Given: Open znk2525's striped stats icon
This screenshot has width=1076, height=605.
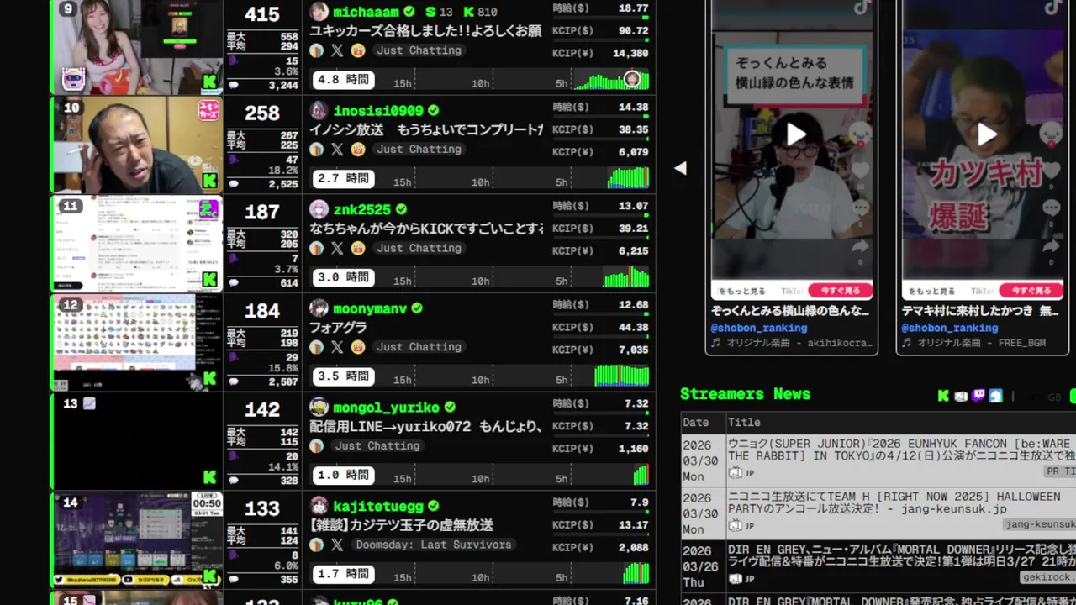Looking at the screenshot, I should [317, 249].
